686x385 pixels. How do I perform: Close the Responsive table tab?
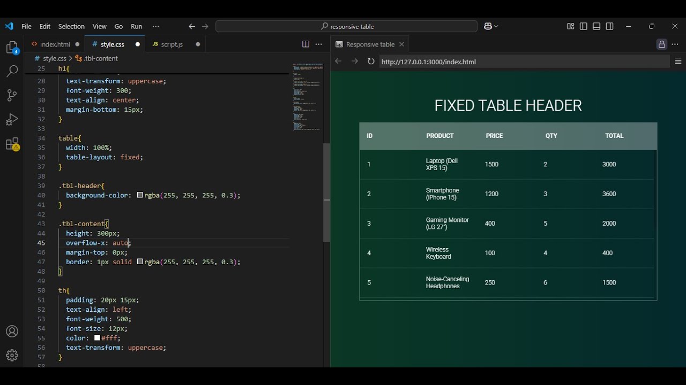click(x=401, y=44)
